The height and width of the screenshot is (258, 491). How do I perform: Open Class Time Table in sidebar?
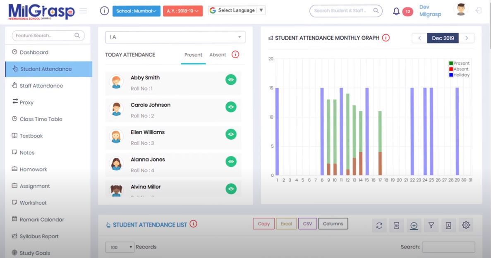(x=48, y=119)
